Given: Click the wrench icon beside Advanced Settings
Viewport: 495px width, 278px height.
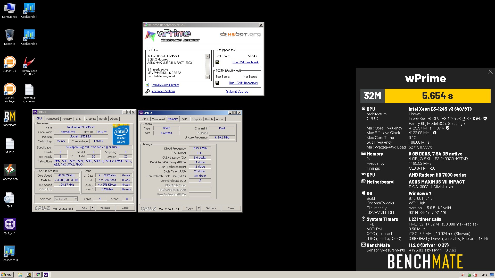Looking at the screenshot, I should (x=147, y=91).
